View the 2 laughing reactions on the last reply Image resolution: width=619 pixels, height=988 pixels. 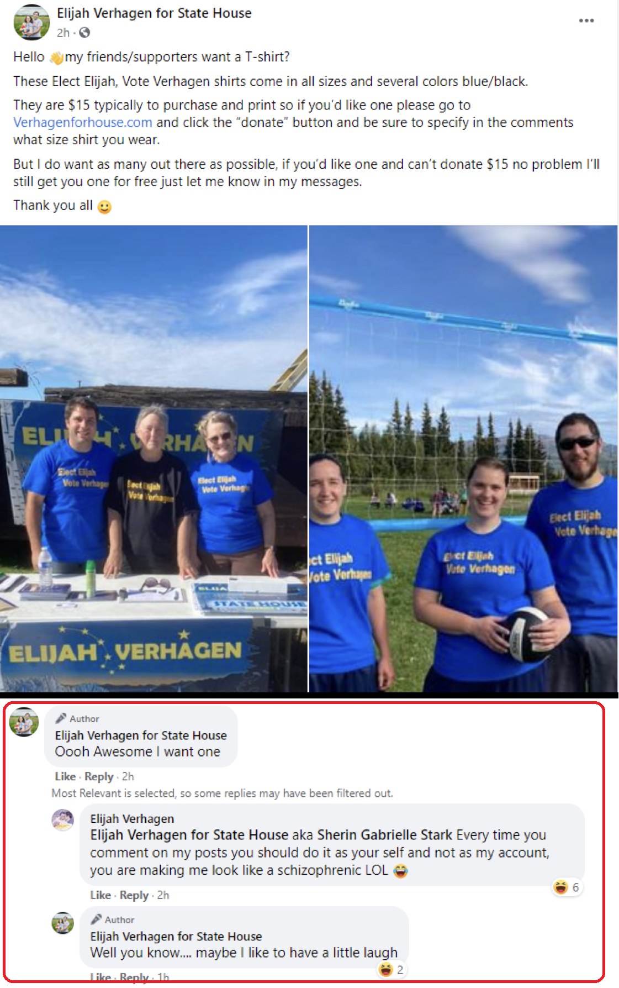tap(391, 970)
